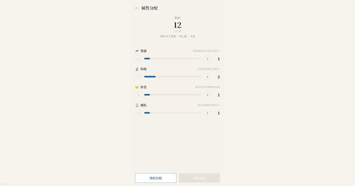
Task: Click the 科技 slider track
Action: (173, 77)
